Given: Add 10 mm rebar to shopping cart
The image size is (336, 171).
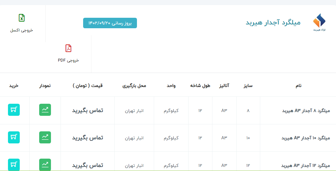Looking at the screenshot, I should [x=14, y=137].
